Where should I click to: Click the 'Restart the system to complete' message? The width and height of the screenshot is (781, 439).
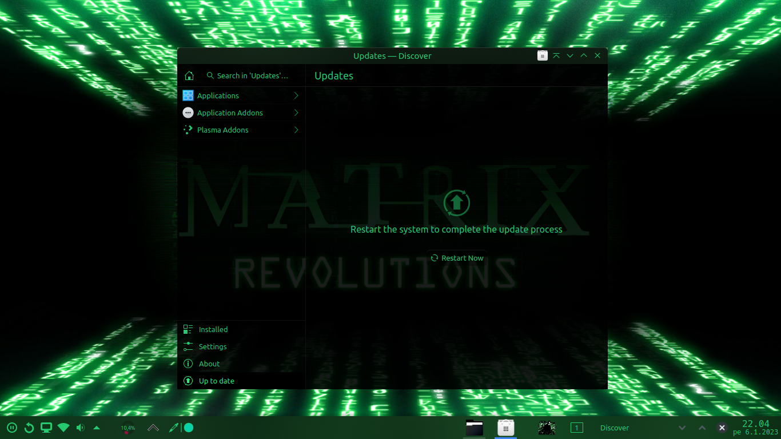pyautogui.click(x=456, y=229)
